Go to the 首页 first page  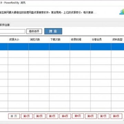coord(14,116)
